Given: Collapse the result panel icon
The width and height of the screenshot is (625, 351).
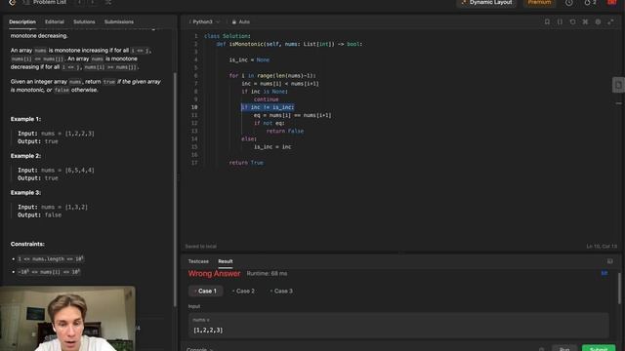Looking at the screenshot, I should click(609, 261).
